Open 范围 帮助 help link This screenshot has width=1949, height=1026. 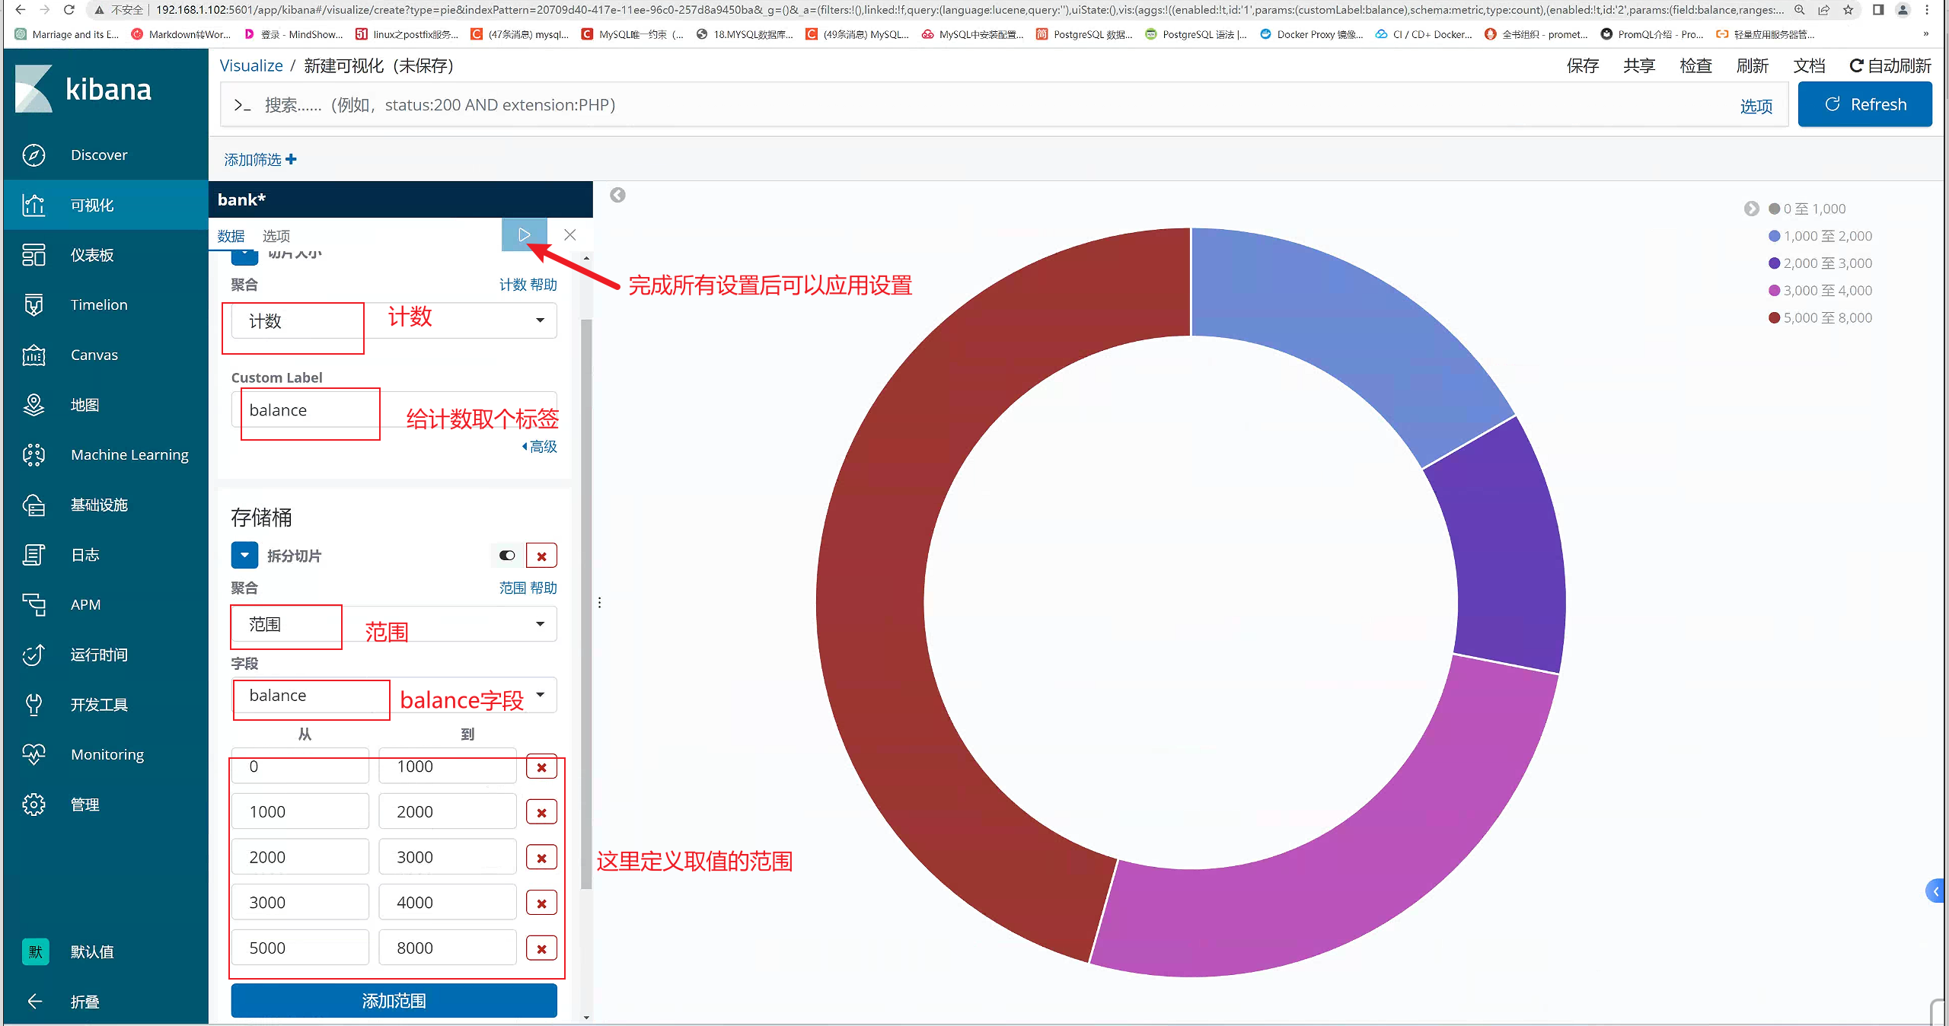pyautogui.click(x=528, y=588)
